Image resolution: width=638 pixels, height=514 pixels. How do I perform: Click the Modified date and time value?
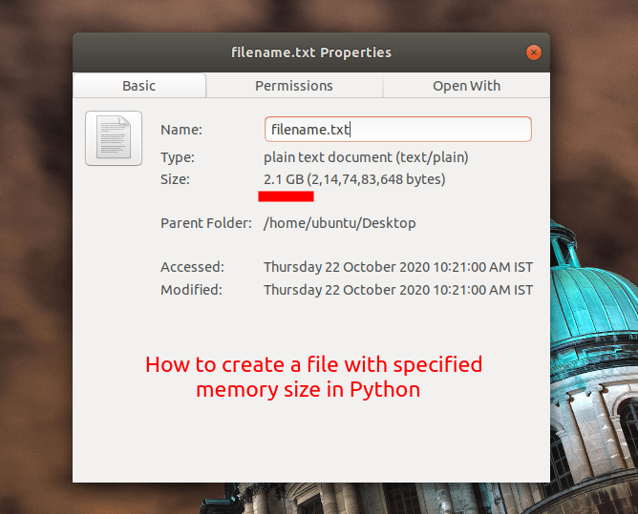398,290
